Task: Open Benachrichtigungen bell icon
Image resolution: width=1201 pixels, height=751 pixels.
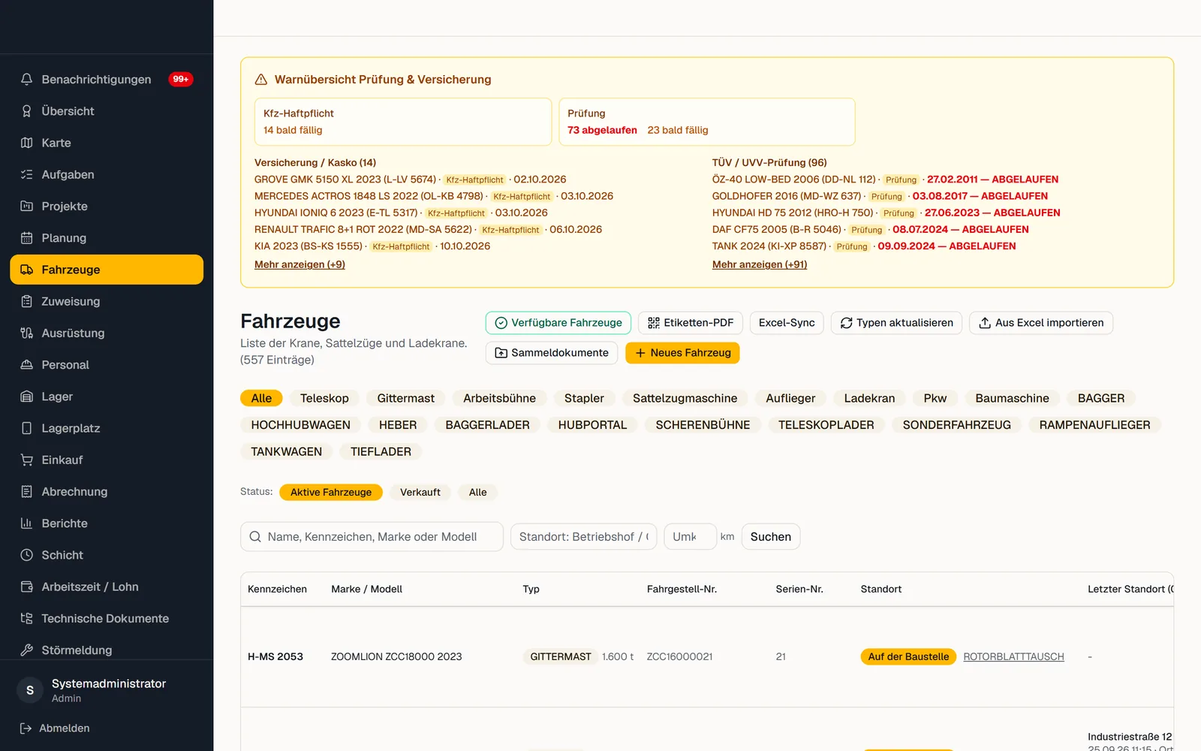Action: pos(27,80)
